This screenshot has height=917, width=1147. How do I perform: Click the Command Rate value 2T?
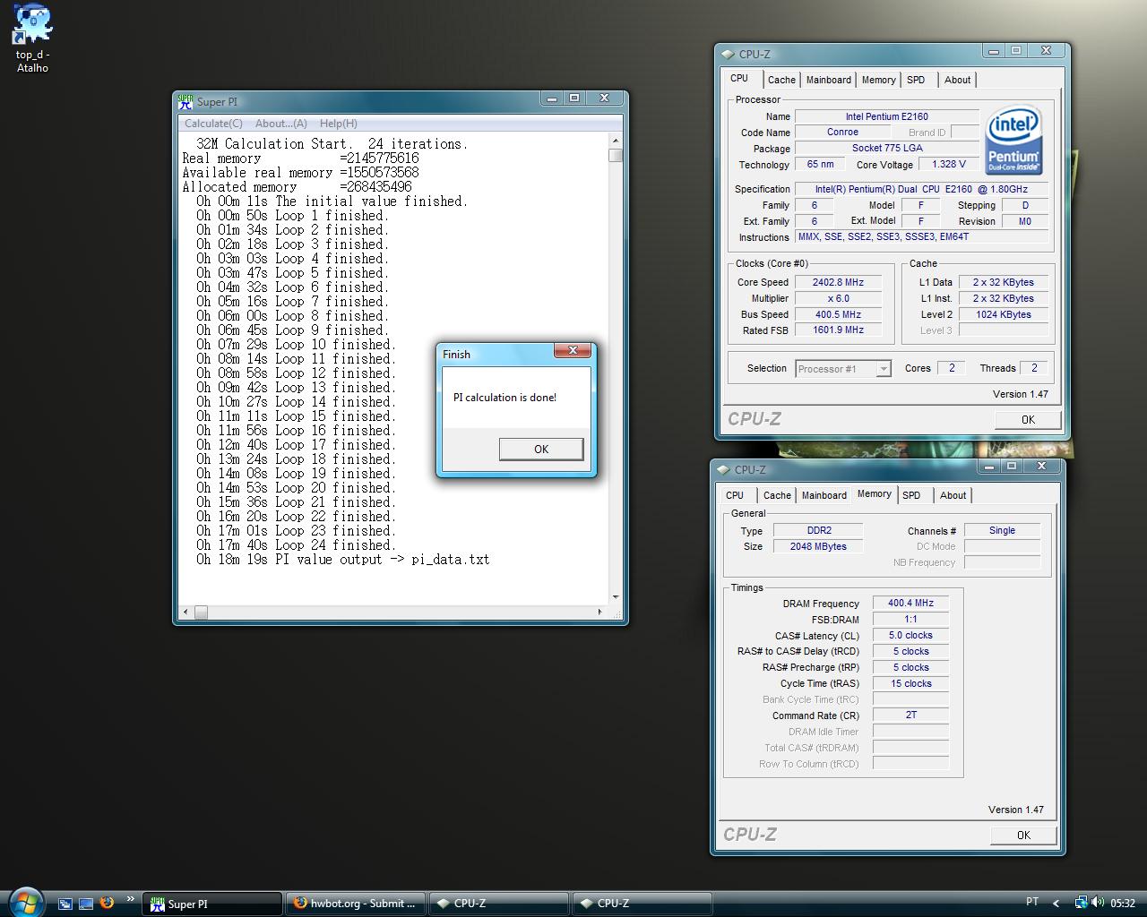pyautogui.click(x=910, y=715)
